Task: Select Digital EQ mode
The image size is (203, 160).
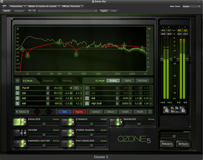Action: click(128, 80)
